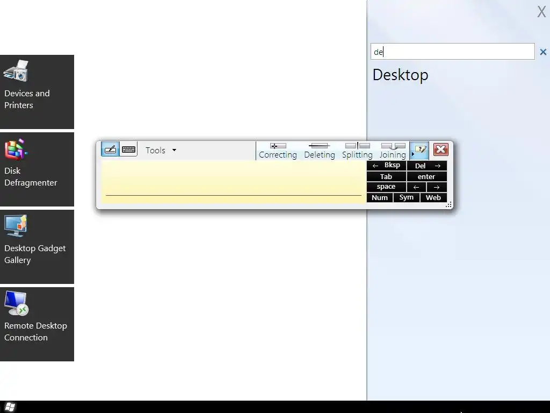The width and height of the screenshot is (550, 413).
Task: Click the search box containing 'de'
Action: pyautogui.click(x=452, y=52)
